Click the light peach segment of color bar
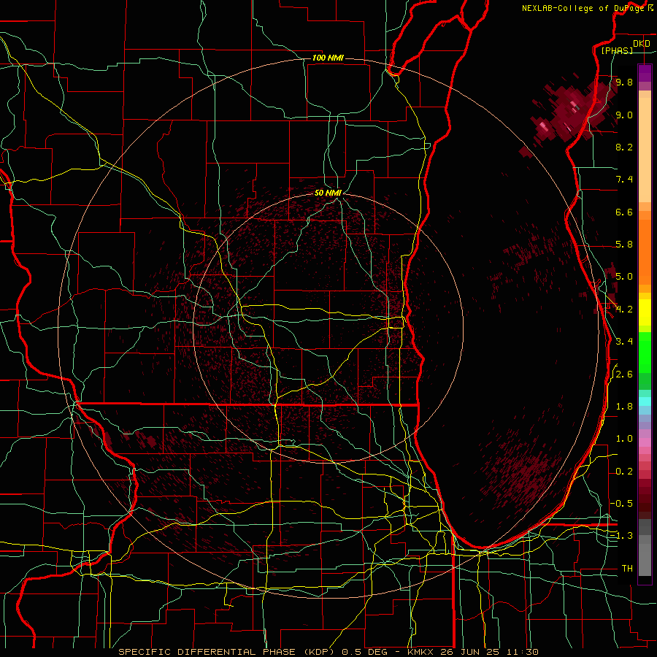The height and width of the screenshot is (657, 657). [645, 150]
